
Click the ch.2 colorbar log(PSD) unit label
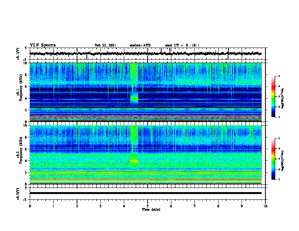283,160
